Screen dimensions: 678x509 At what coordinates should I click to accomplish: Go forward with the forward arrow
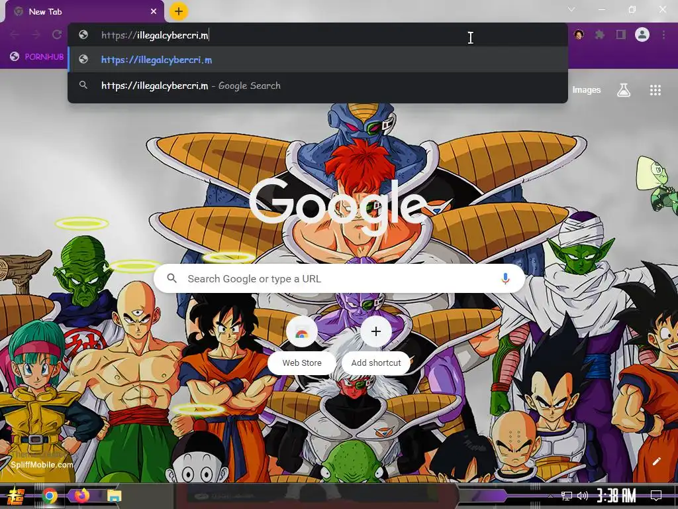tap(36, 34)
